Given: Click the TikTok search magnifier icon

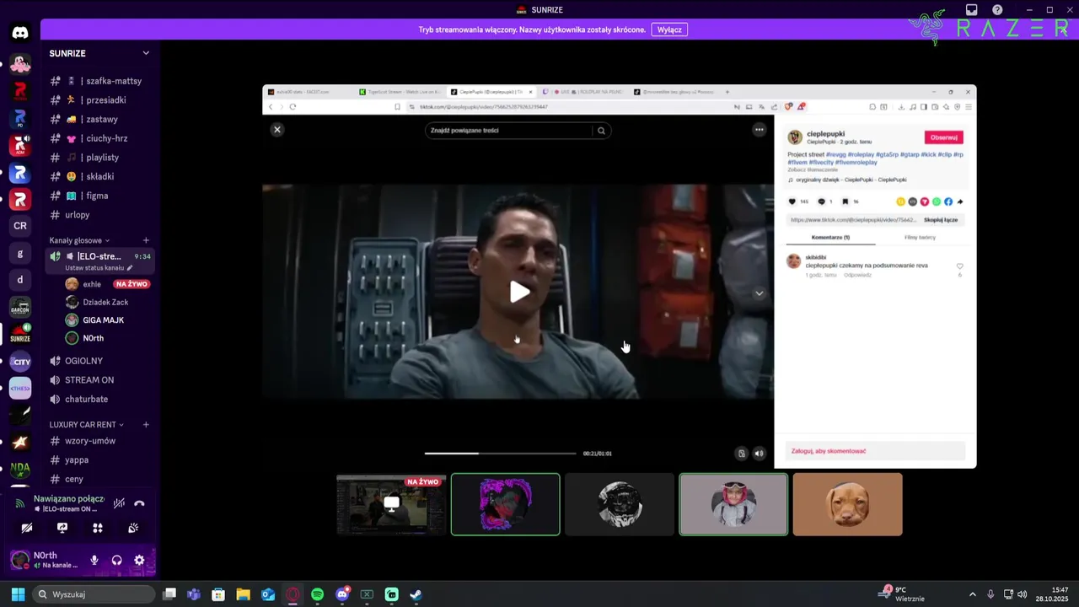Looking at the screenshot, I should point(601,131).
